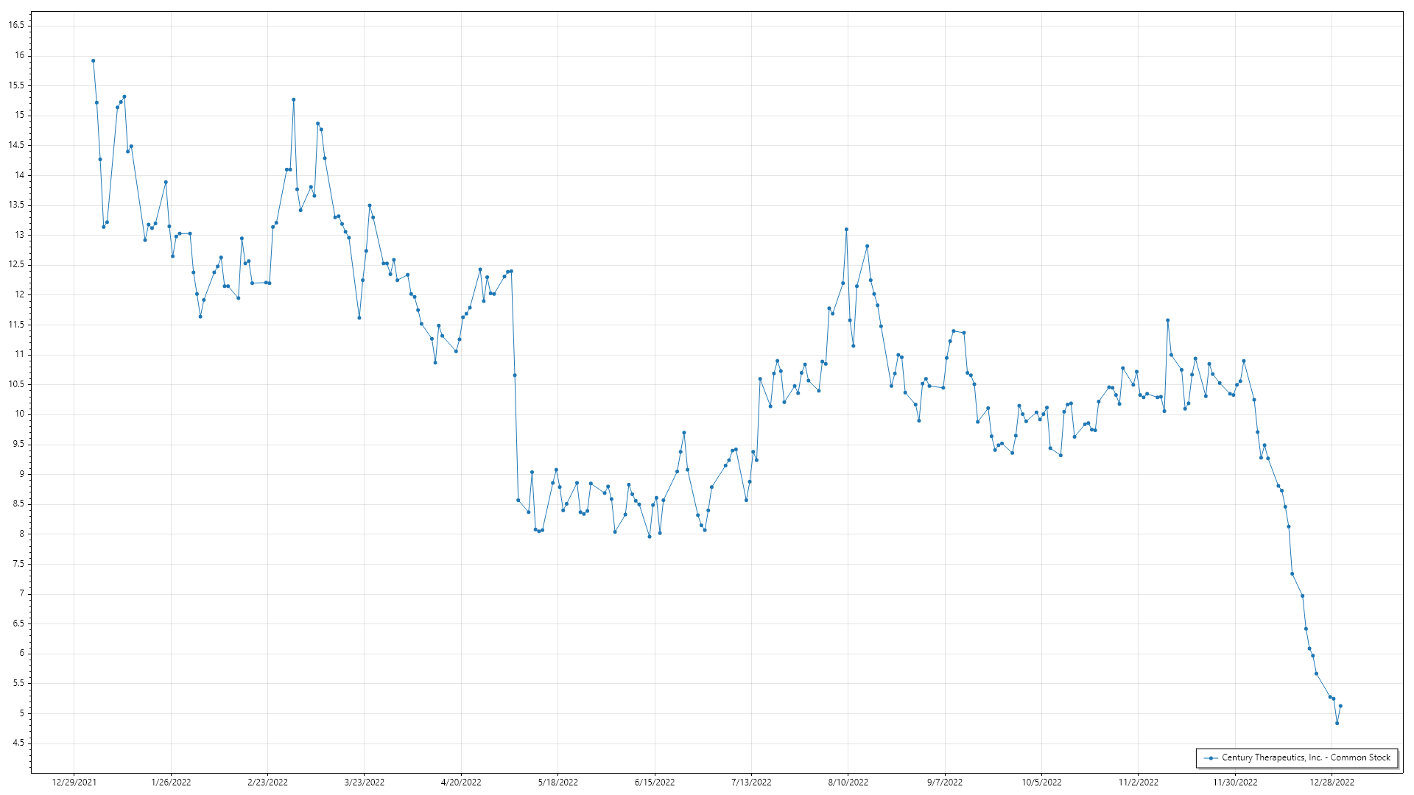Select the 7/13/2022 axis label
The image size is (1414, 795).
[x=751, y=782]
